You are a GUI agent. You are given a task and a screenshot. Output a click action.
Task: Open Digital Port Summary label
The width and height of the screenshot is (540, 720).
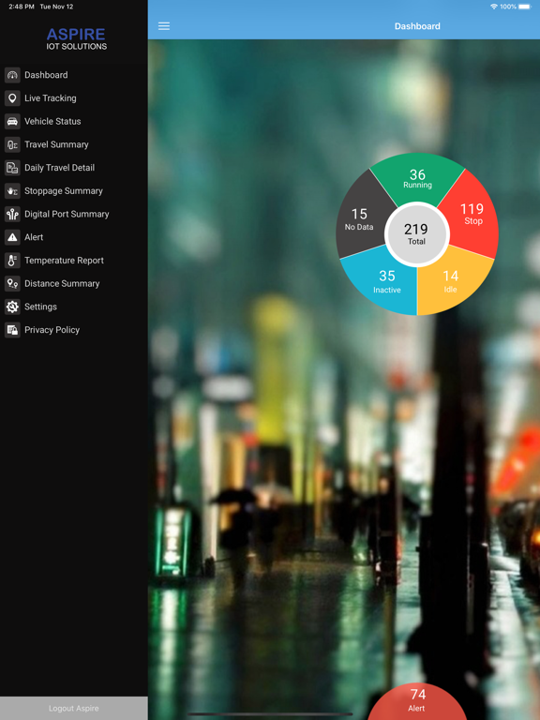[x=67, y=214]
